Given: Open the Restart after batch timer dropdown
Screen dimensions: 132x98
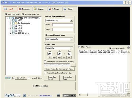Looking at the screenshot, I should 72,48.
